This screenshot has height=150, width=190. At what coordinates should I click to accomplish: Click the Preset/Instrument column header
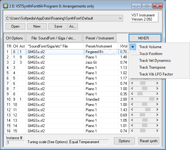pos(101,46)
